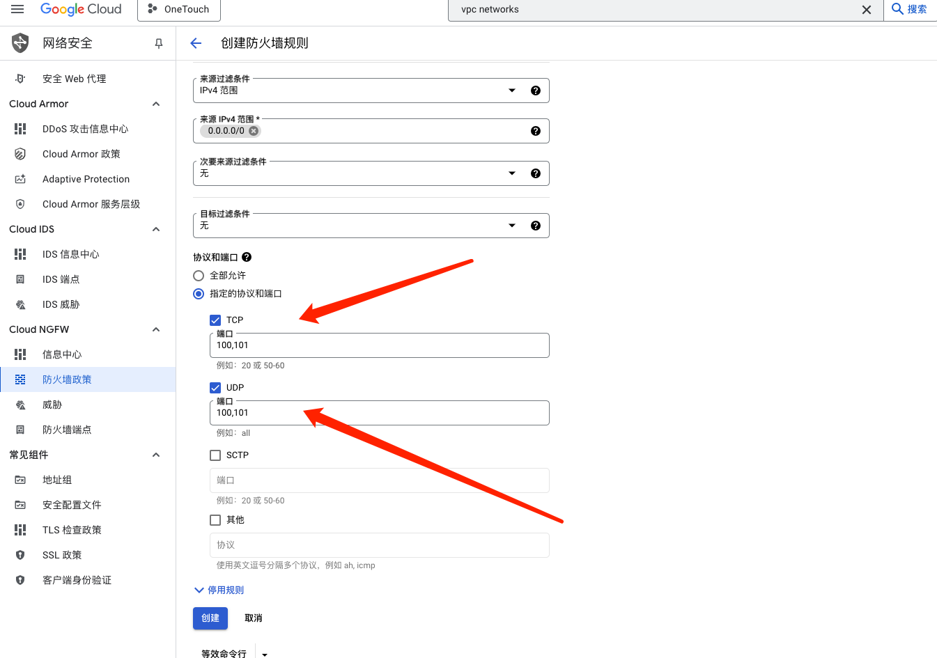Viewport: 937px width, 658px height.
Task: Remove the 0.0.0.0/0 chip from source range
Action: coord(254,131)
